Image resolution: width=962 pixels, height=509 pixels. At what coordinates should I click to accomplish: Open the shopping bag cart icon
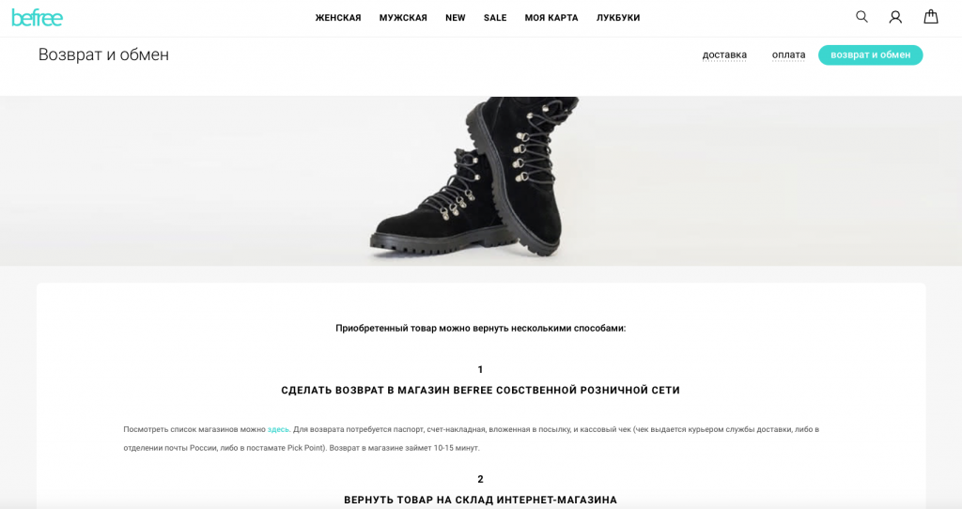click(931, 17)
